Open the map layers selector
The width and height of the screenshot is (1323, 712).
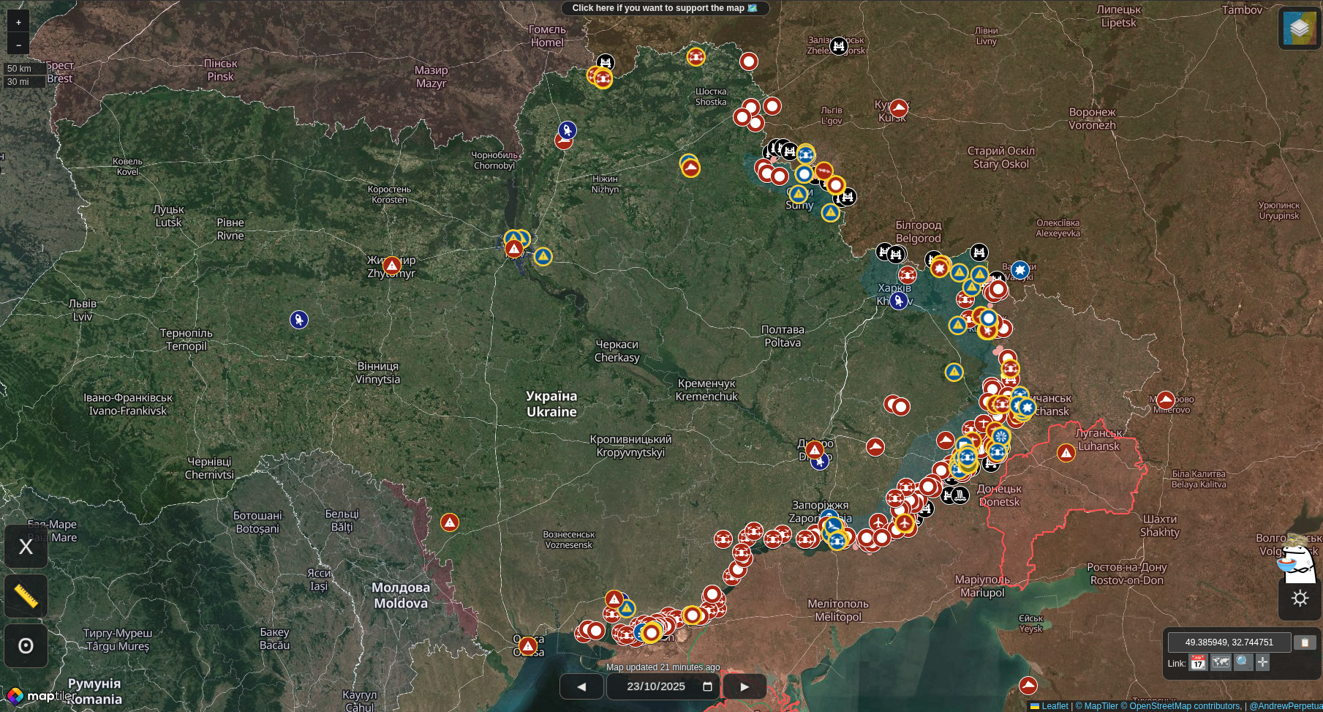pyautogui.click(x=1299, y=28)
